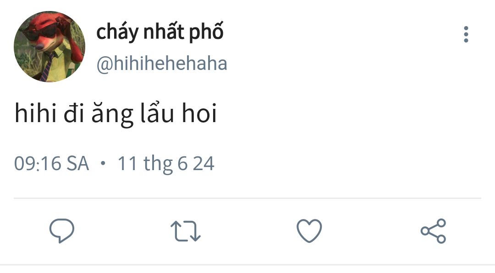The image size is (495, 273).
Task: Retweet this post with the arrows icon
Action: pyautogui.click(x=186, y=231)
